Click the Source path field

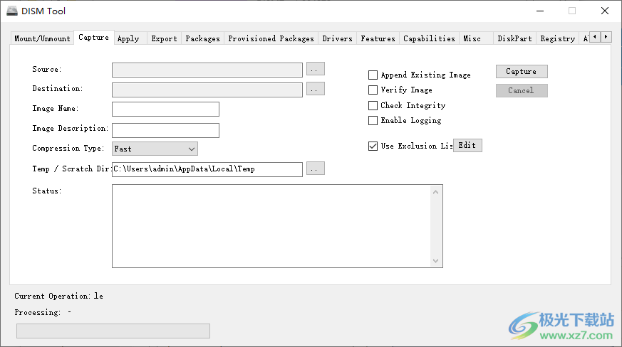tap(207, 70)
